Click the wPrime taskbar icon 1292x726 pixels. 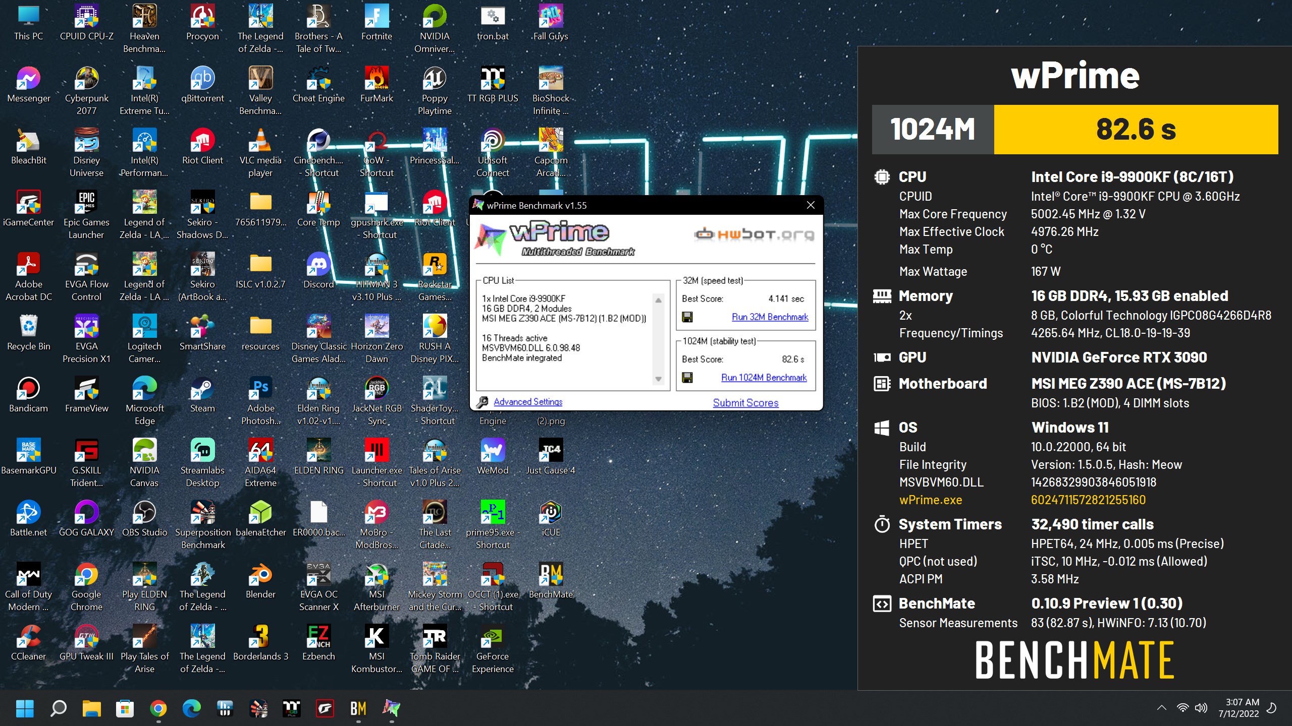tap(392, 708)
